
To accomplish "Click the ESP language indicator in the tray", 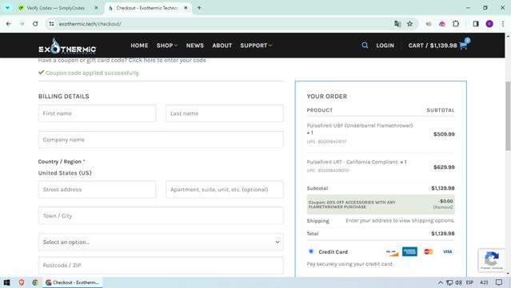I will (469, 282).
